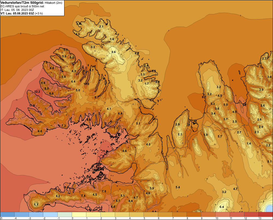Screen dimensions: 273x220
Task: Click the 4.2 temperature value
Action: (58, 196)
